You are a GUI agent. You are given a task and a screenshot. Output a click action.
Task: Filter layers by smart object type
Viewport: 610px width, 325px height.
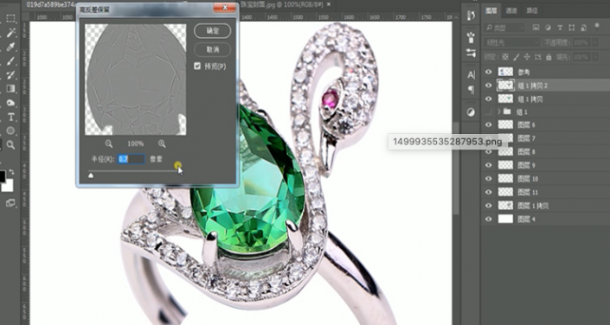coord(583,28)
